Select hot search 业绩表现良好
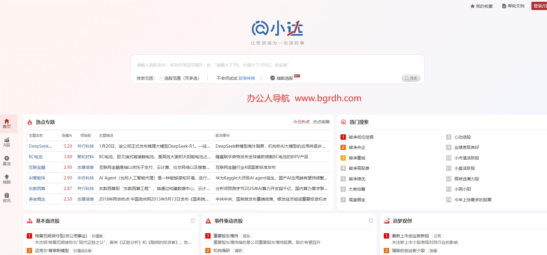 point(467,147)
